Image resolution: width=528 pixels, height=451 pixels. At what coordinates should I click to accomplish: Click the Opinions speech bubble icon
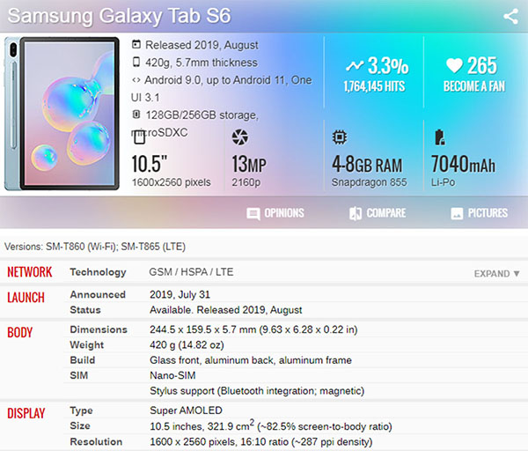coord(253,214)
